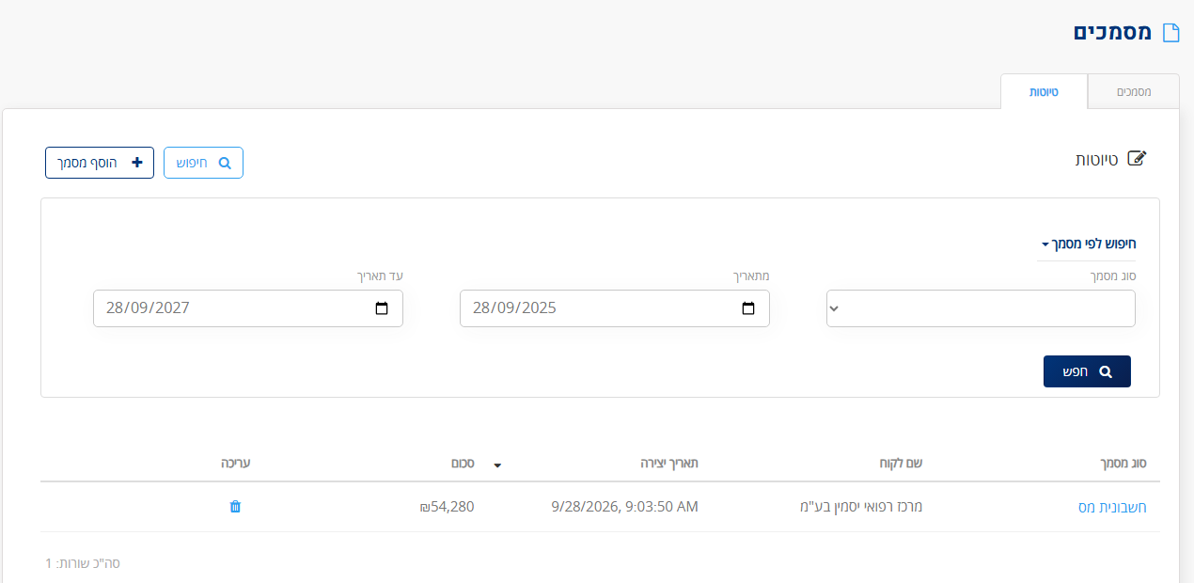Open calendar picker in מתאריך date field
The width and height of the screenshot is (1194, 583).
pyautogui.click(x=748, y=308)
